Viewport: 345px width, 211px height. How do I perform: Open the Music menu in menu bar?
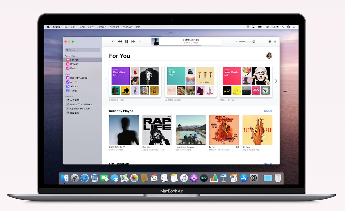pos(57,27)
